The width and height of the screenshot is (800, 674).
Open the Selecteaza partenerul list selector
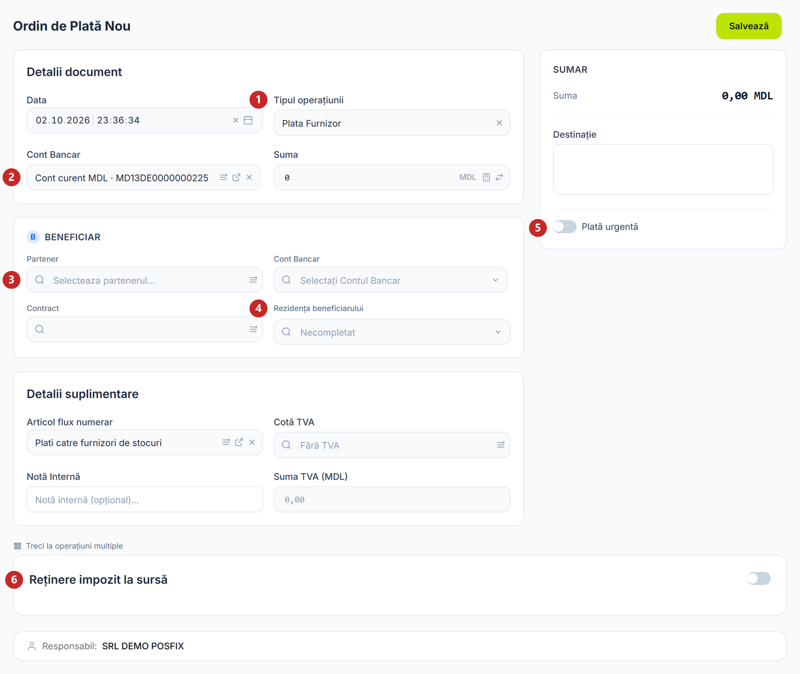(253, 280)
